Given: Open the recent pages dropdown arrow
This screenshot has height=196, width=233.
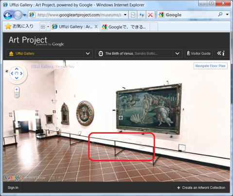Looking at the screenshot, I should tap(25, 15).
